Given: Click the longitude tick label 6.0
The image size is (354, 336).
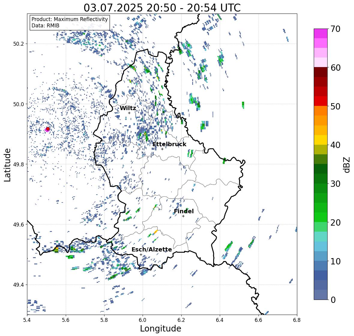Looking at the screenshot, I should pos(143,320).
